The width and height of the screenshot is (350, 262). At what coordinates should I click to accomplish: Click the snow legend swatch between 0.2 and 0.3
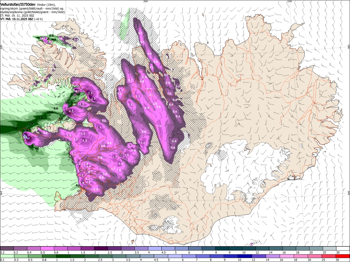coord(7,248)
